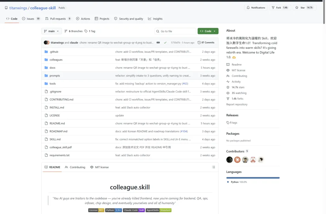Open the SKILL.md file
This screenshot has height=214, width=326.
pyautogui.click(x=55, y=139)
